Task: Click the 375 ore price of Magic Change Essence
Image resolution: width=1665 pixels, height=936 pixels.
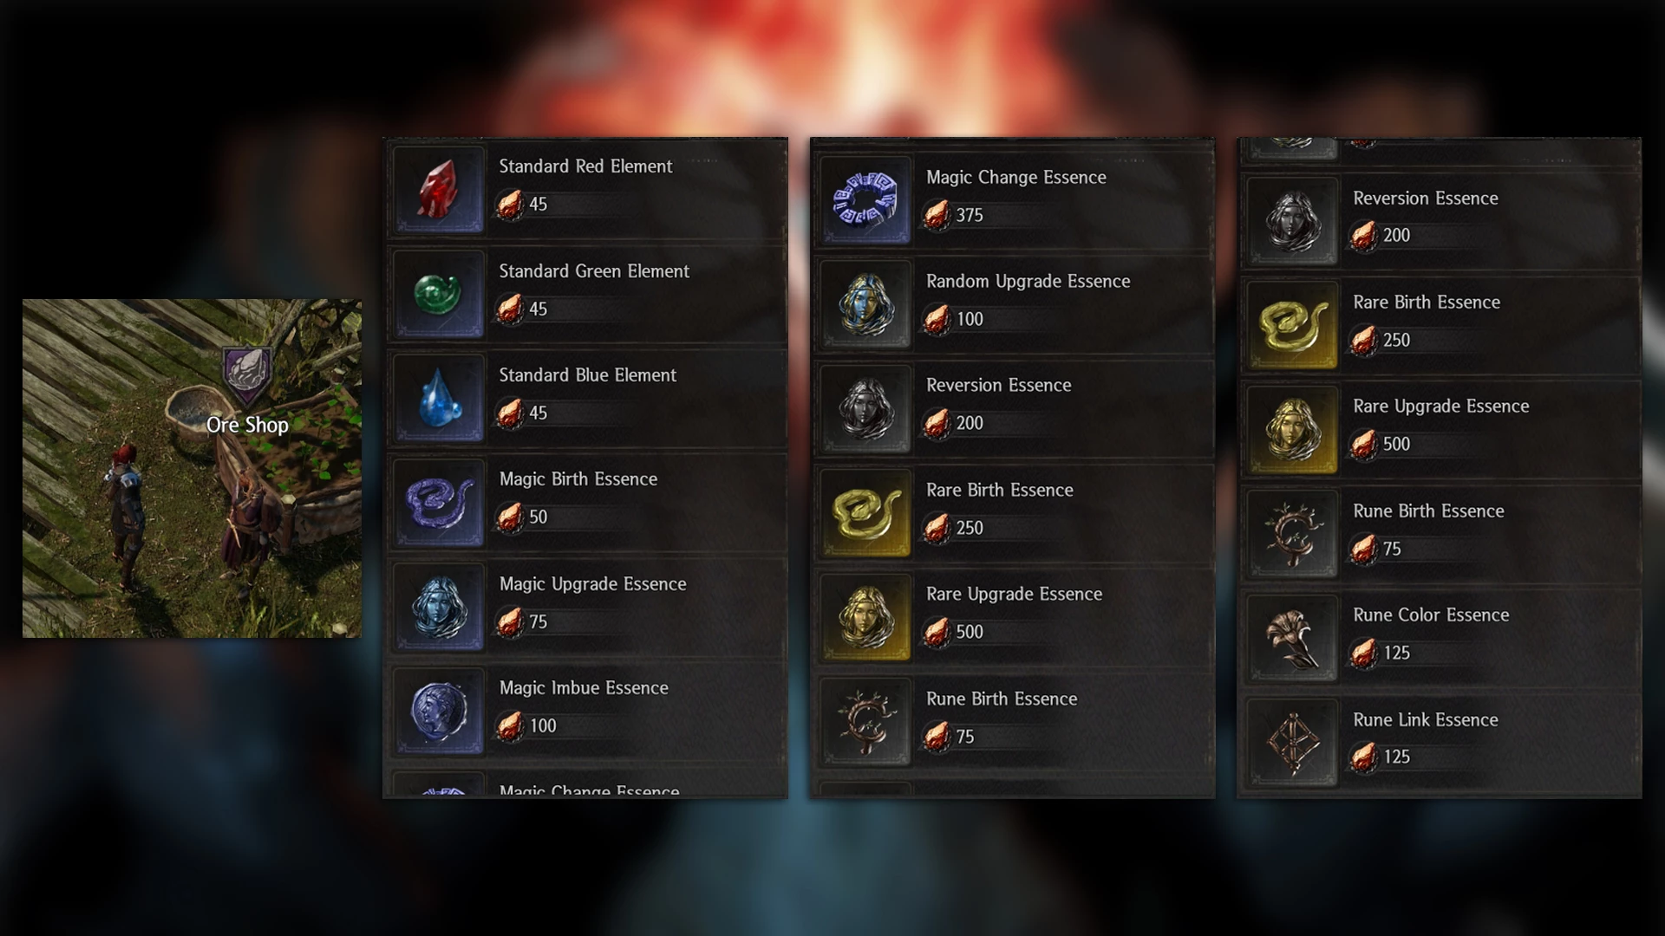Action: click(969, 215)
